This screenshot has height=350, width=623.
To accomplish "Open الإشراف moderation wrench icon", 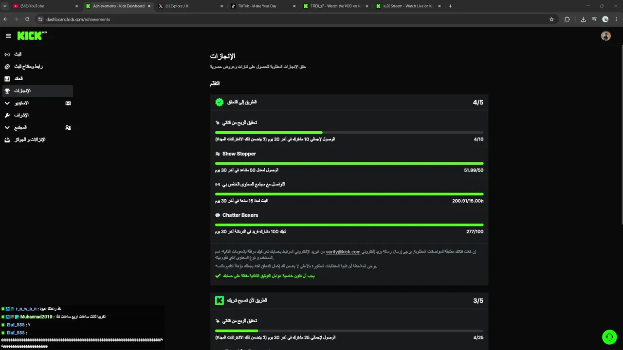I will point(7,115).
